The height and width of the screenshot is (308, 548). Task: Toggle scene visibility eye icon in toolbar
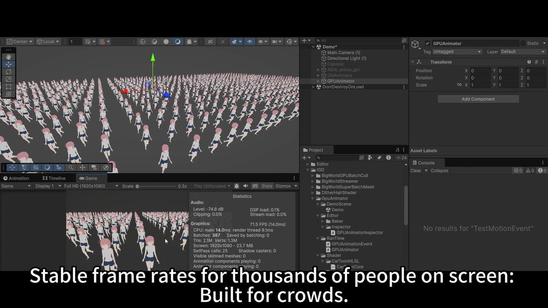(x=249, y=42)
